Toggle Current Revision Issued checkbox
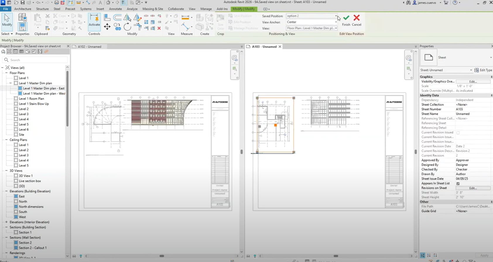 (x=458, y=133)
